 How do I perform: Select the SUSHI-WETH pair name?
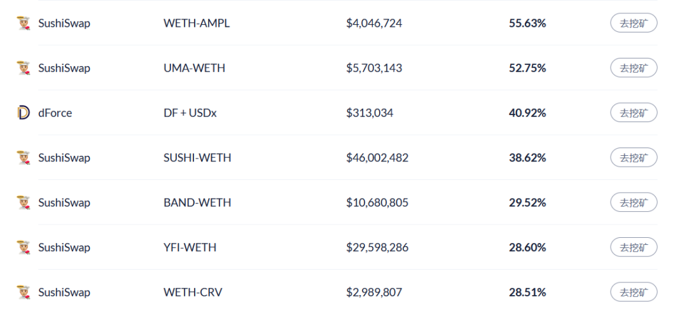(197, 158)
